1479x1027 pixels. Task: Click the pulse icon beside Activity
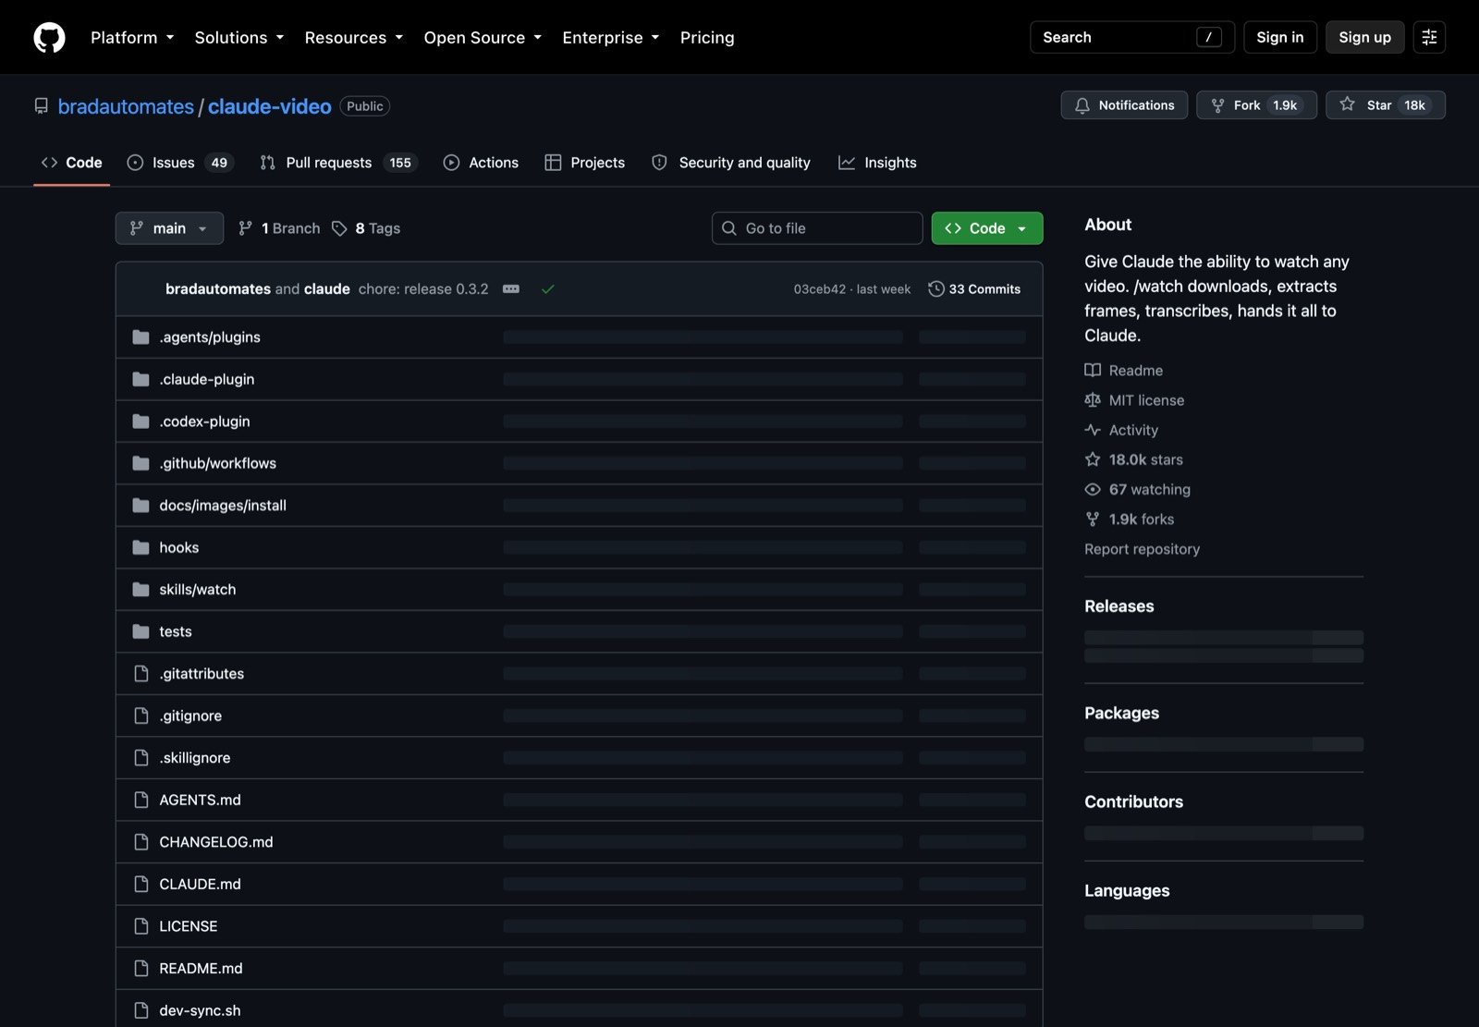click(1093, 430)
